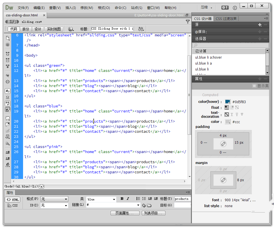Click the outdent code icon
Image resolution: width=274 pixels, height=228 pixels.
coord(8,158)
